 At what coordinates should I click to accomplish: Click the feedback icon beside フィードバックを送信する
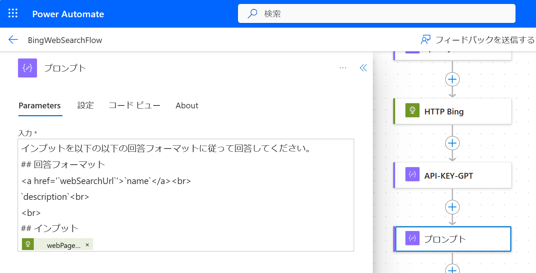coord(426,39)
